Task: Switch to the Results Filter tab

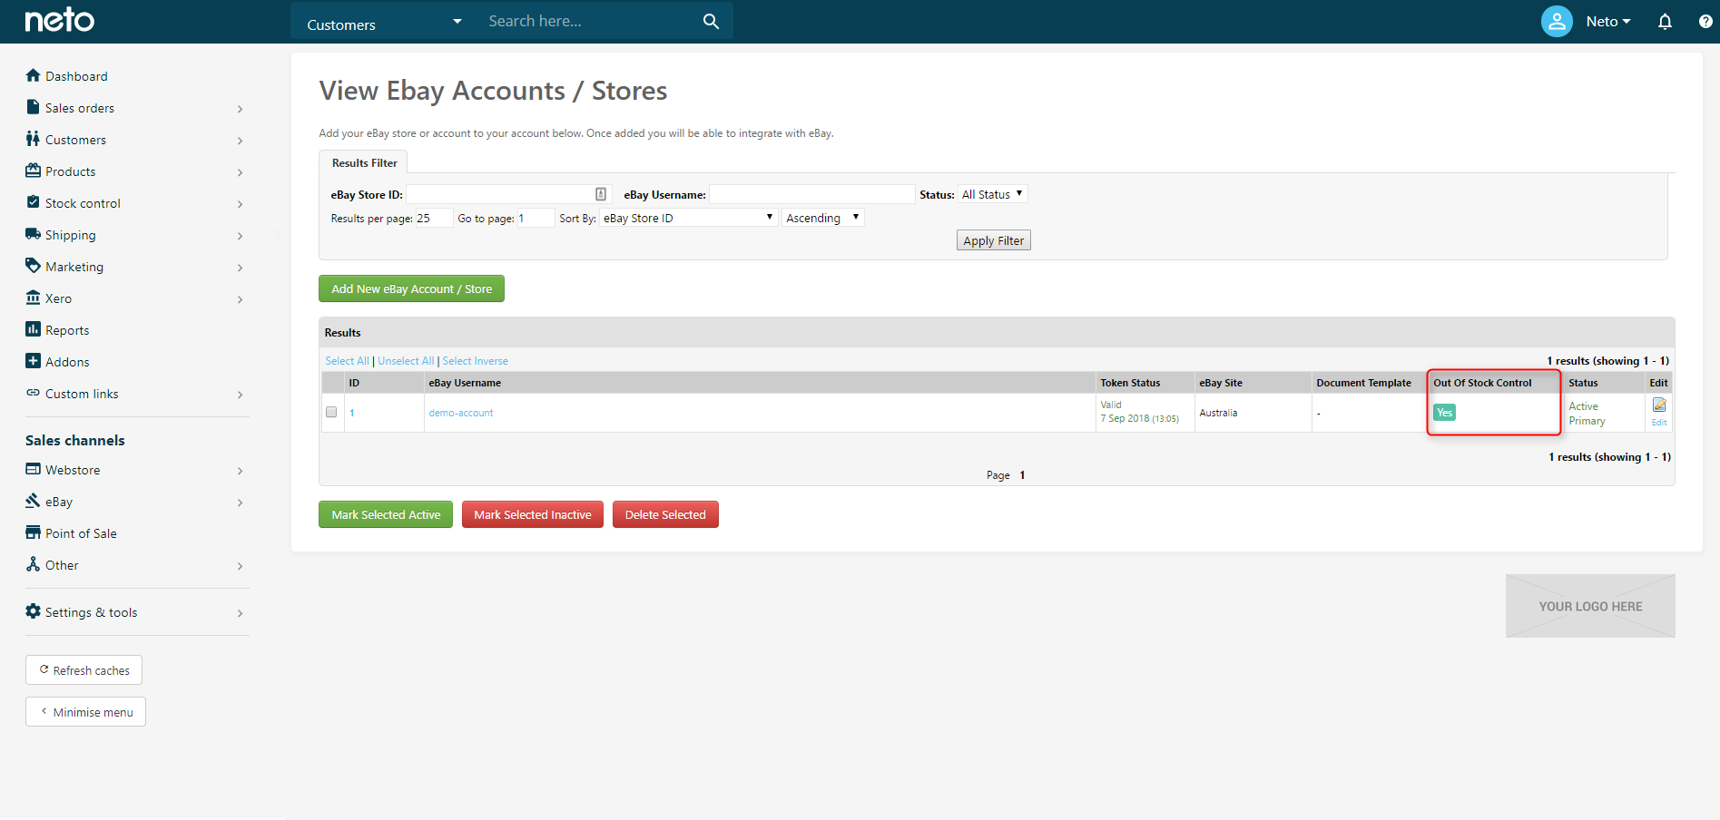Action: point(364,163)
